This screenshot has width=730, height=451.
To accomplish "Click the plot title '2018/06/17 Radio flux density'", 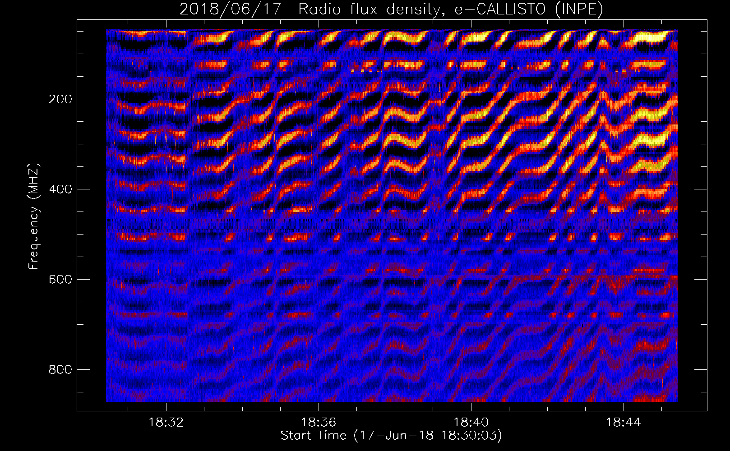I will click(x=391, y=9).
